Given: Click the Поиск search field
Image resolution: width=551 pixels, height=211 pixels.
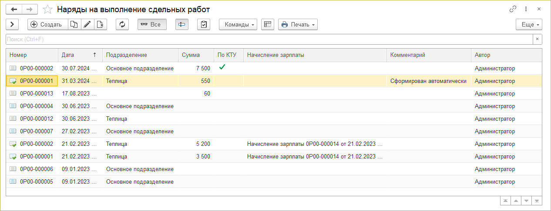Looking at the screenshot, I should coord(269,40).
